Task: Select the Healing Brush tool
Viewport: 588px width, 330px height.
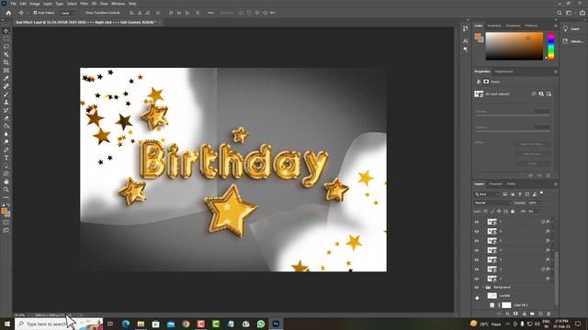Action: (x=6, y=86)
